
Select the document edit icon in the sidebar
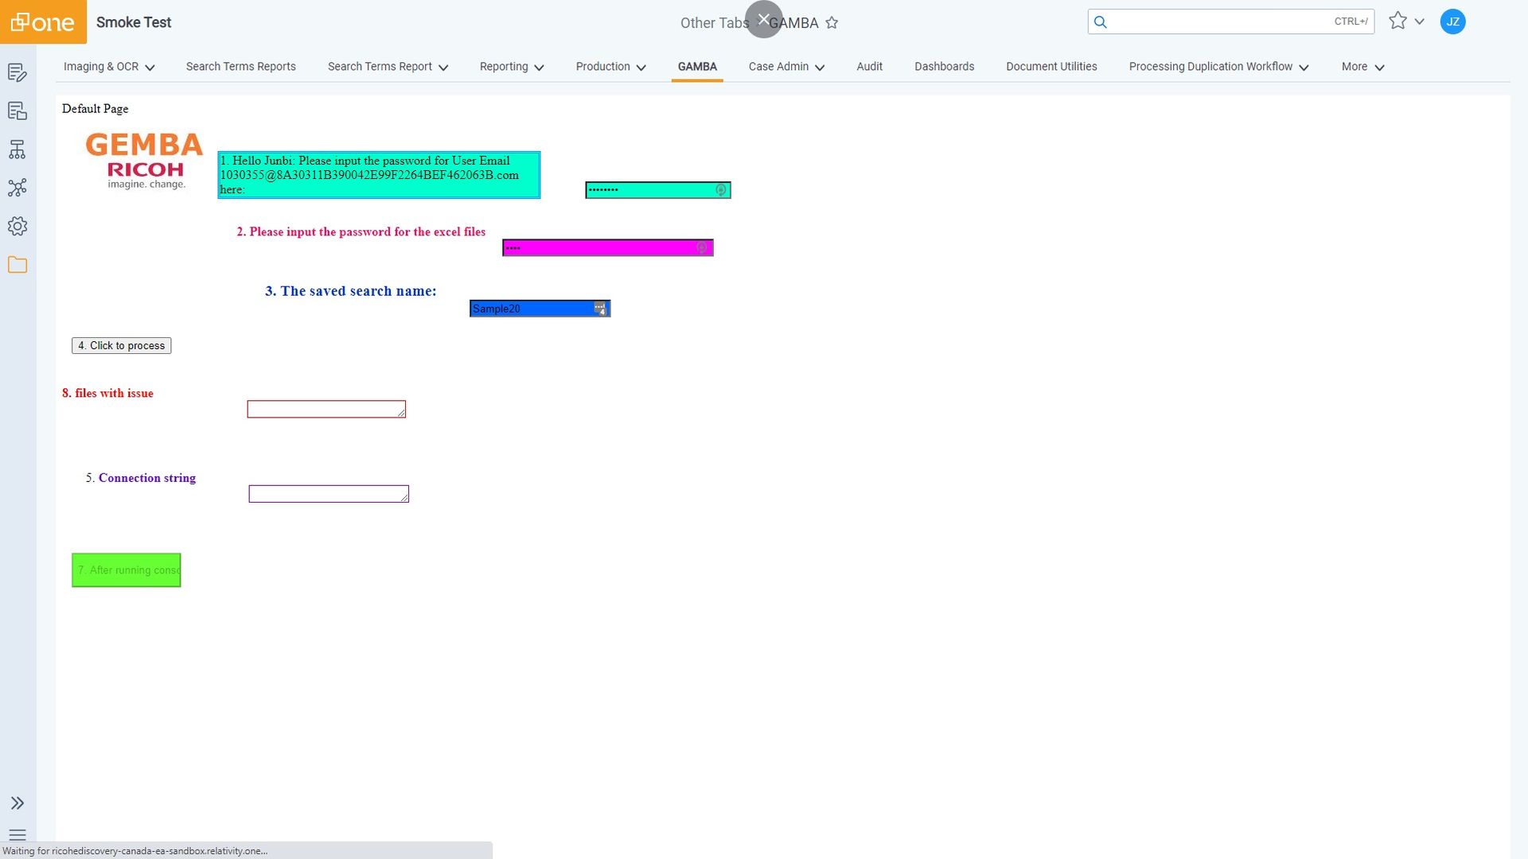pos(18,72)
